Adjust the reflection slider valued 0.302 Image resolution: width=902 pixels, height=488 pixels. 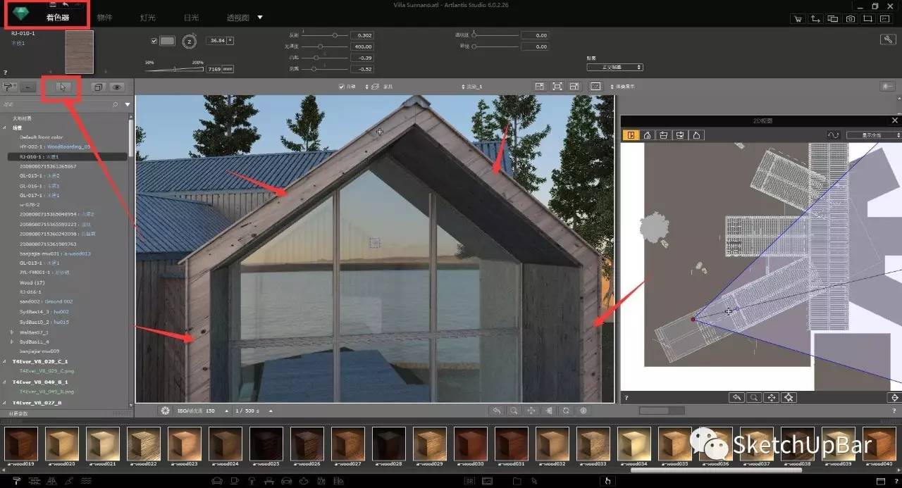pos(325,35)
